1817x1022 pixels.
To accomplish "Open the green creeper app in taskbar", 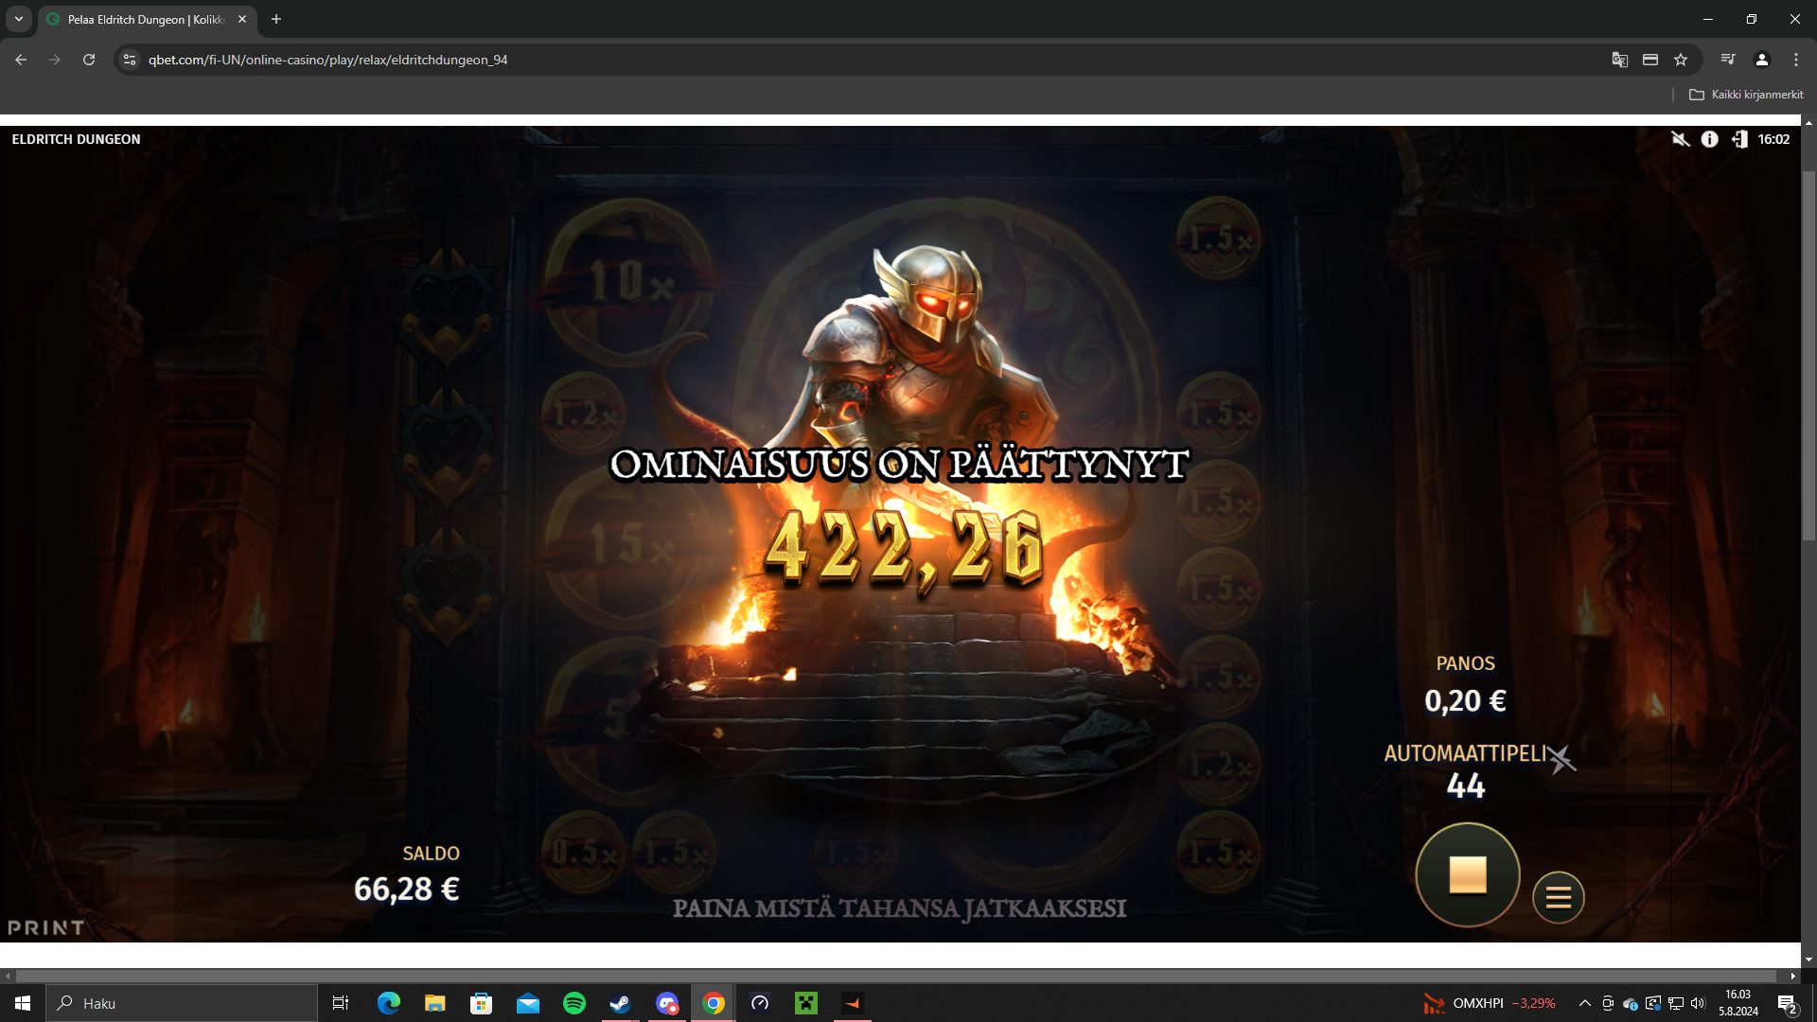I will click(806, 1003).
